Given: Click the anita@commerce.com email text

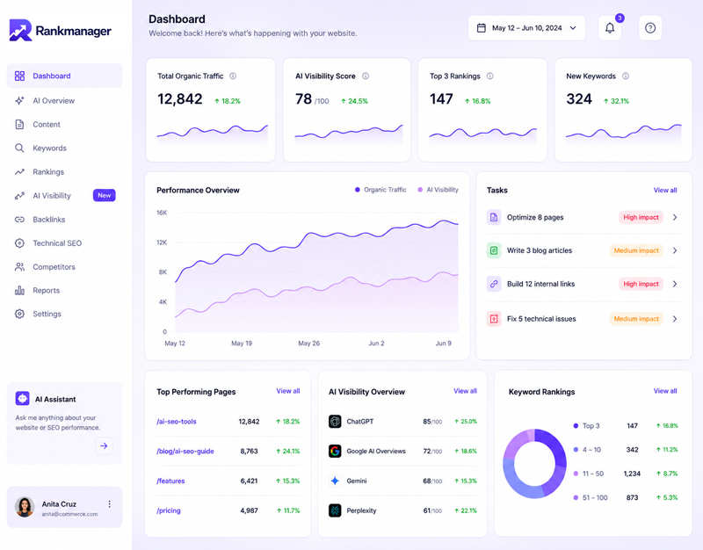Looking at the screenshot, I should click(x=69, y=514).
